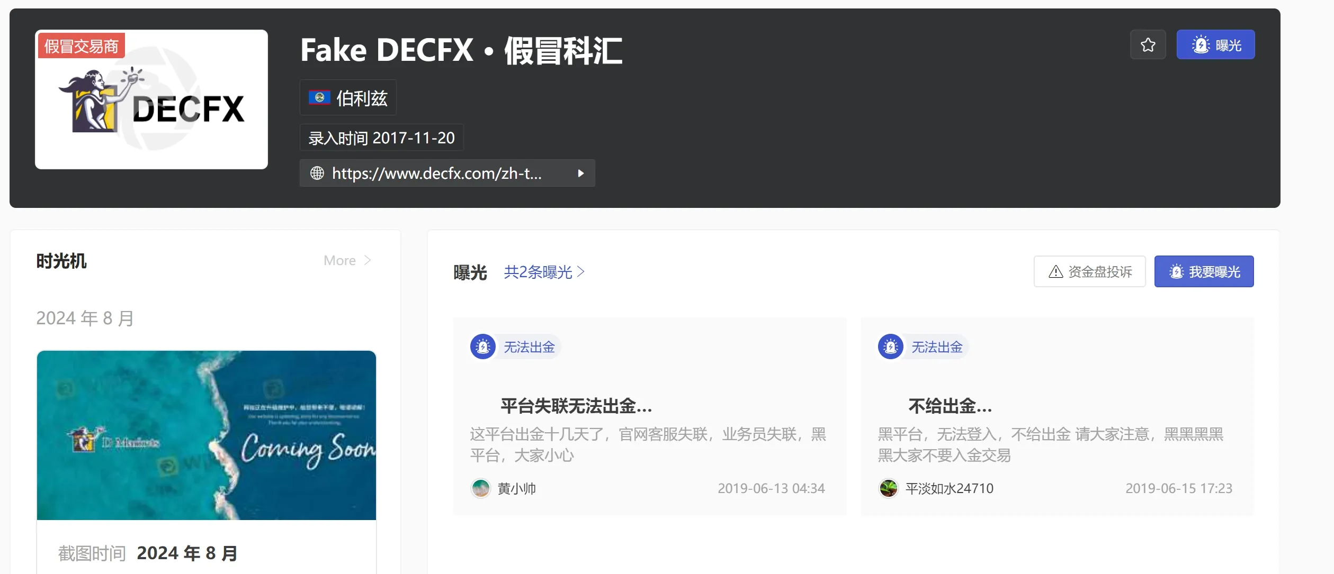
Task: Open the 不给出金... post title
Action: point(950,406)
